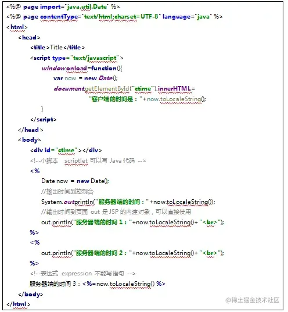Click the window.onload=function(){ line
This screenshot has height=312, width=288.
[82, 68]
